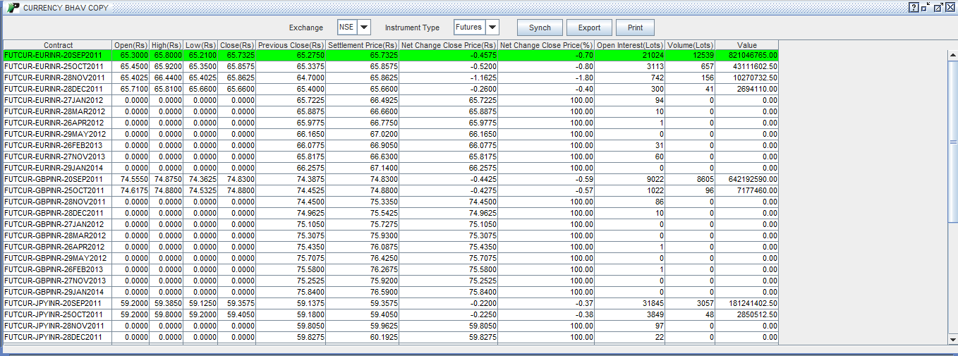This screenshot has width=958, height=356.
Task: Maximize the Currency Bhav Copy panel
Action: pos(937,7)
